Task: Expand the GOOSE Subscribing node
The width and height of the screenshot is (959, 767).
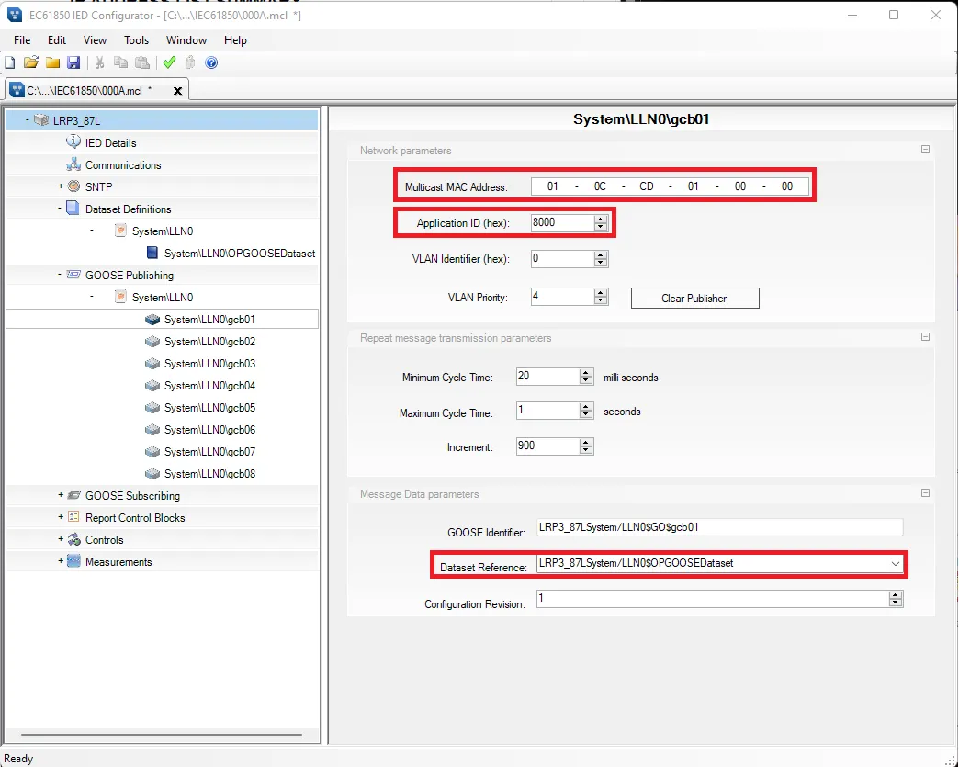Action: click(x=61, y=495)
